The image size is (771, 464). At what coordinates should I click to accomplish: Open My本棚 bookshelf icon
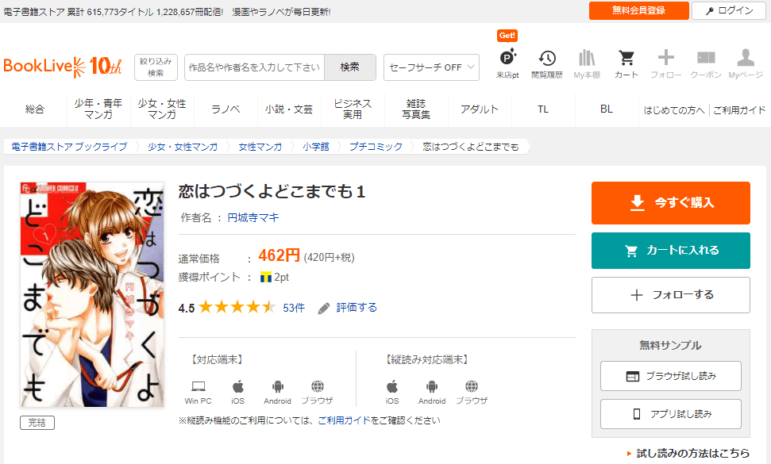[x=586, y=63]
